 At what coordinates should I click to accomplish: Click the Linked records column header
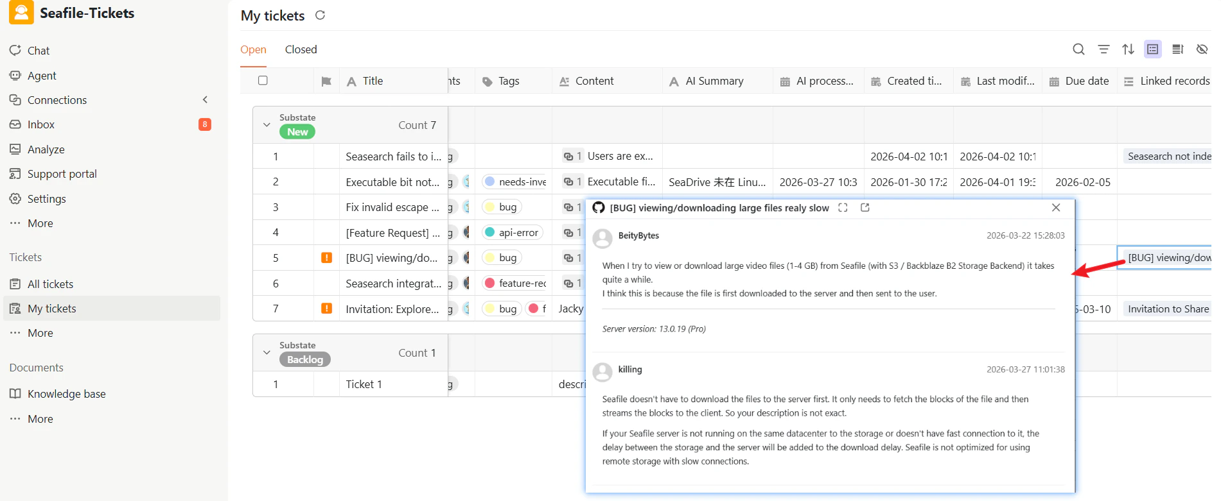click(1164, 81)
